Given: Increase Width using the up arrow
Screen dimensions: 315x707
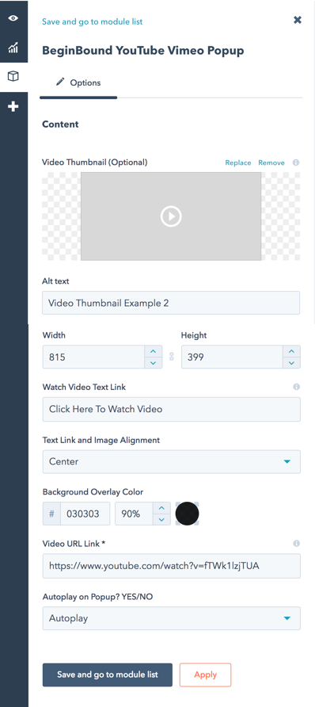Looking at the screenshot, I should pos(154,351).
